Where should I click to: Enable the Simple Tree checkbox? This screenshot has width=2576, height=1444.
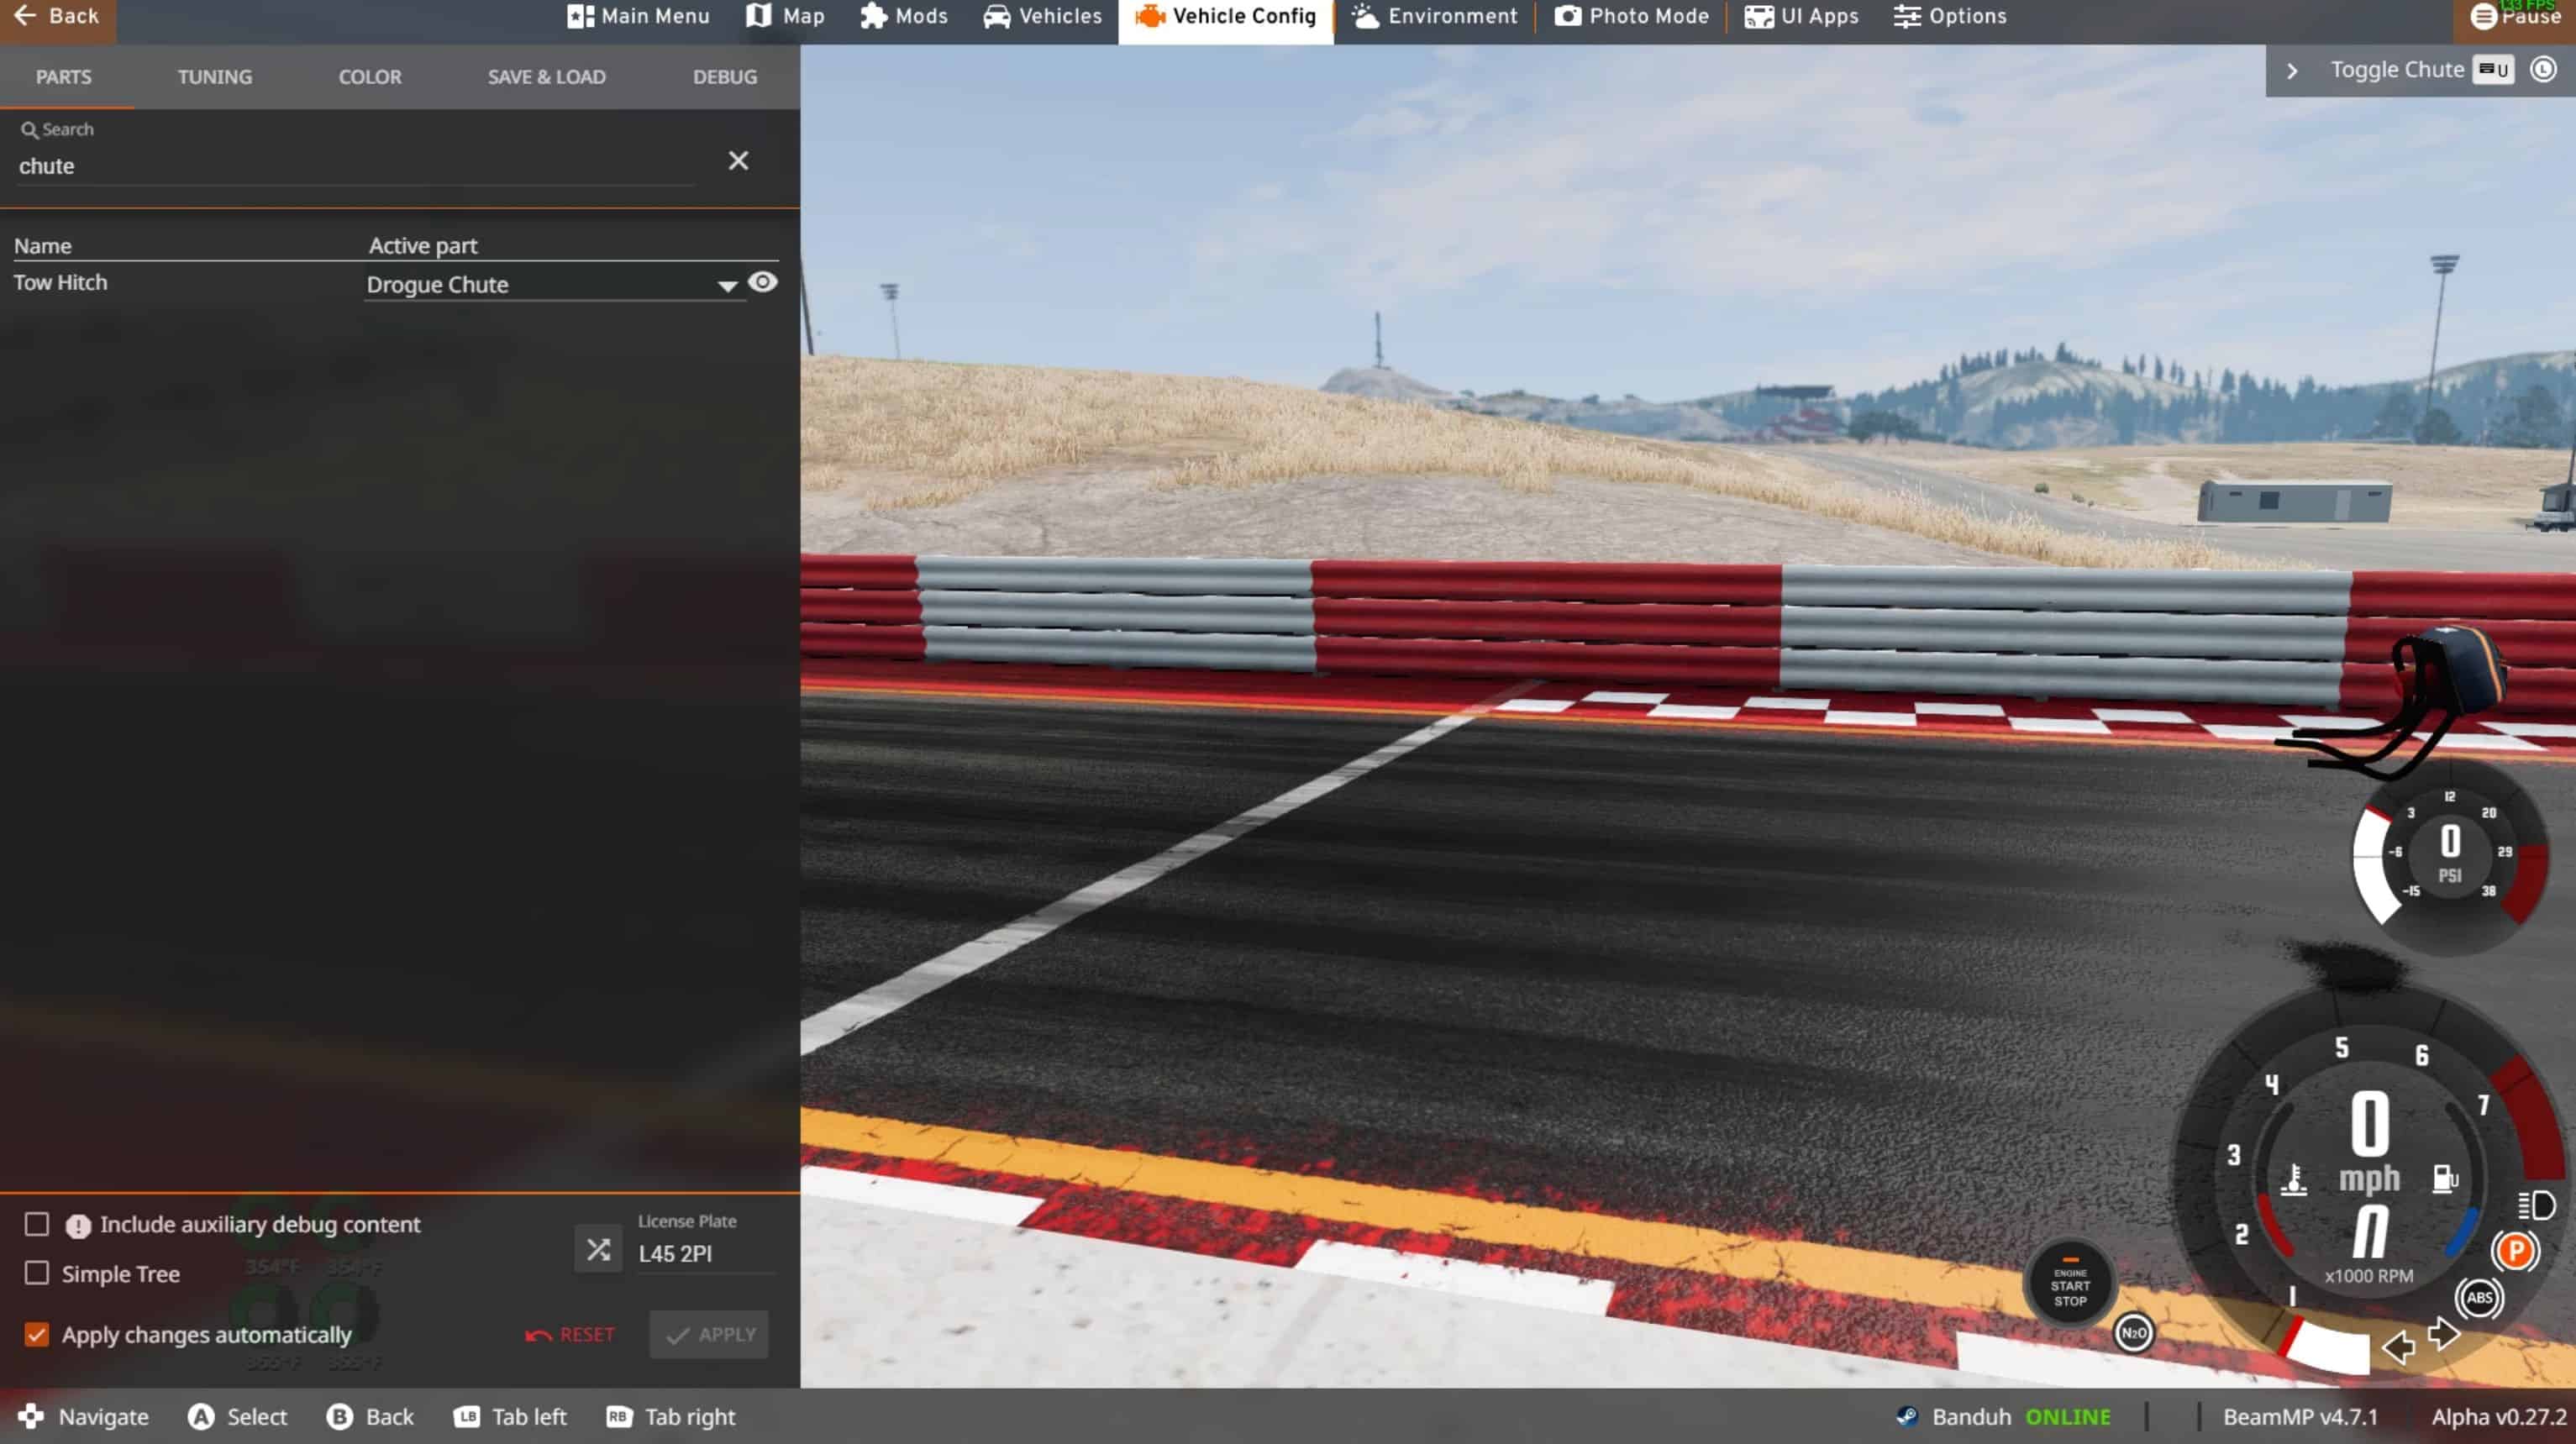point(37,1273)
